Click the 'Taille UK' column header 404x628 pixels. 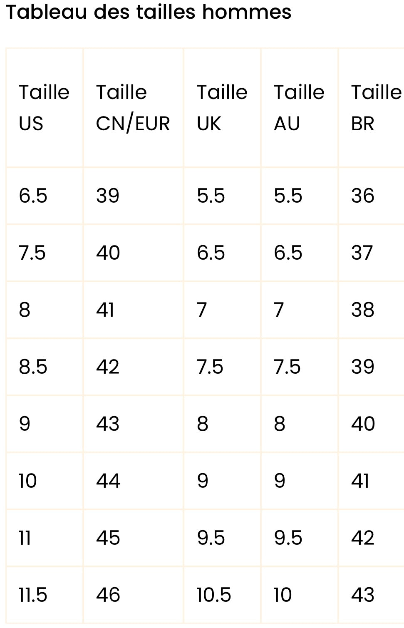[x=222, y=108]
